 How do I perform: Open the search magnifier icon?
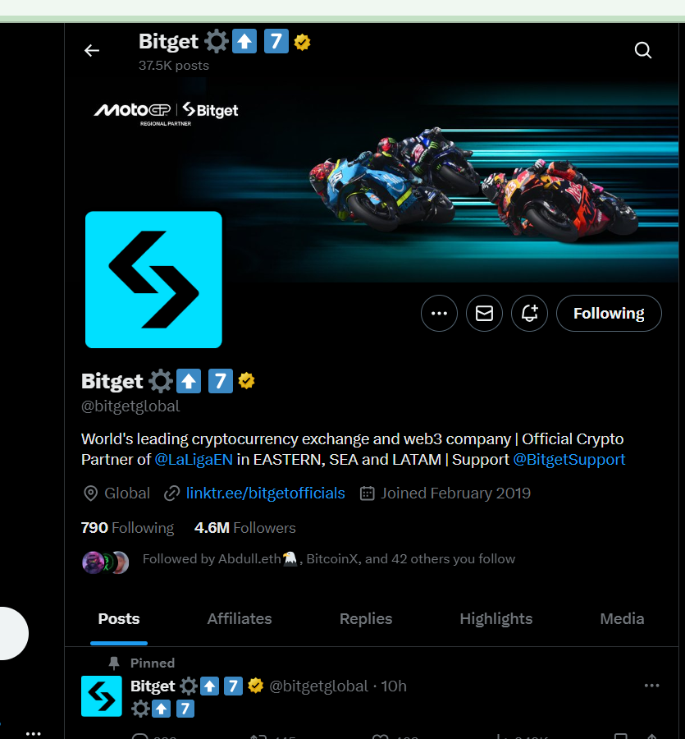tap(643, 50)
